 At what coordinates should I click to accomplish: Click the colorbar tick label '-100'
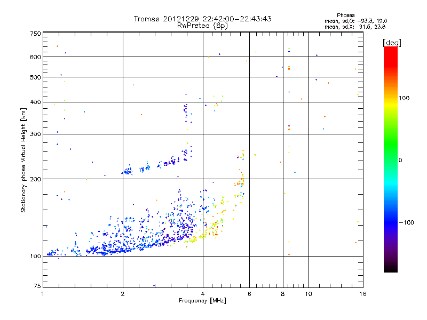[x=407, y=222]
